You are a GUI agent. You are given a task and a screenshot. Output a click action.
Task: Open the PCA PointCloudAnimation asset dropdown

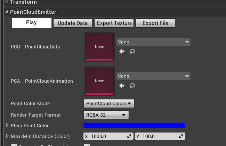(153, 76)
